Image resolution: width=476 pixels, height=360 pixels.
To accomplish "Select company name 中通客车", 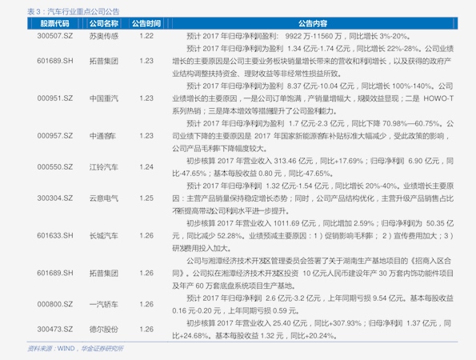I will [102, 136].
